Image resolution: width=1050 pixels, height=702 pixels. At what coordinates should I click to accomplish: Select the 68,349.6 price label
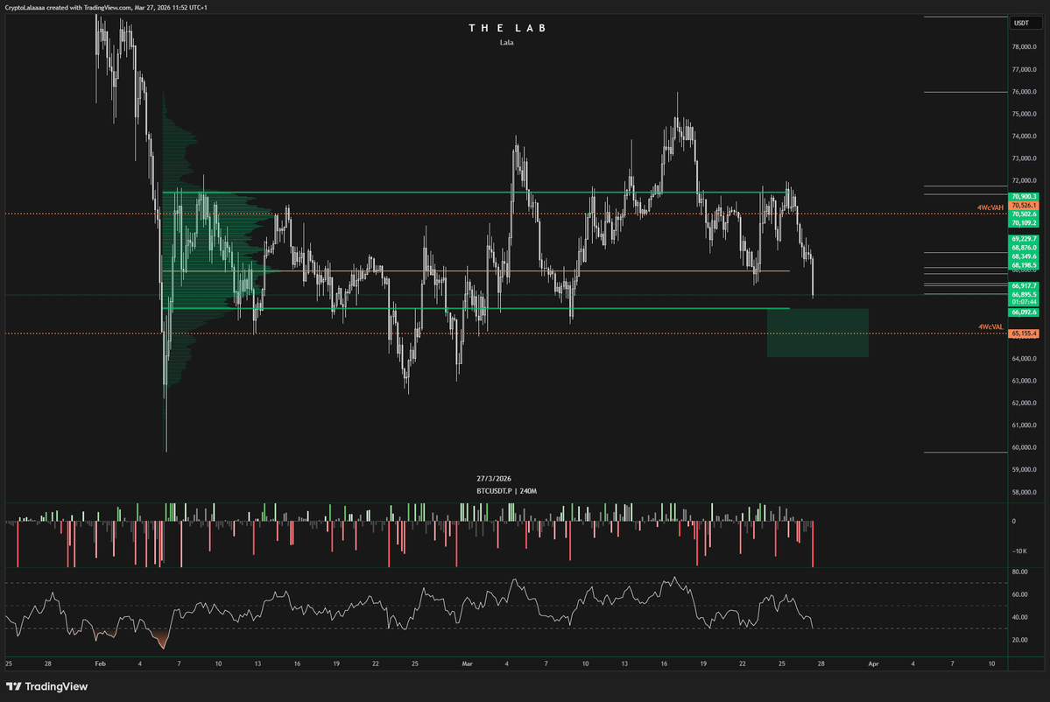(x=1024, y=256)
